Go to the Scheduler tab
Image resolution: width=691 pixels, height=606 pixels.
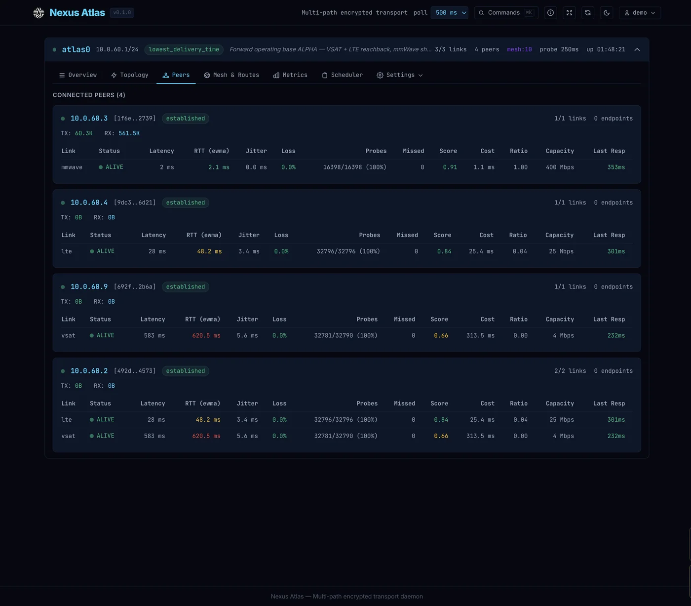(342, 75)
